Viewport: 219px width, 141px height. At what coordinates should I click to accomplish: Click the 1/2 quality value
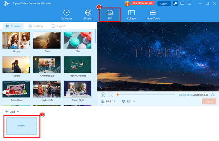point(129,101)
